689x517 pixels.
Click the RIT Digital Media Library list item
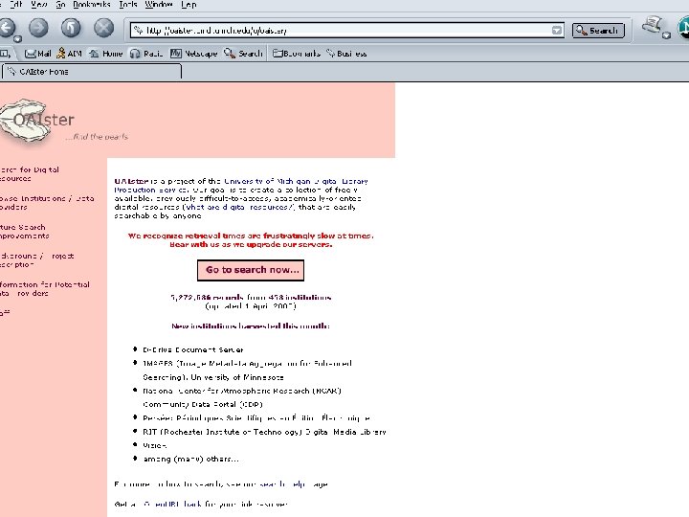pyautogui.click(x=264, y=432)
